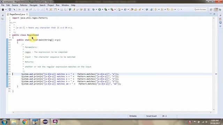Click the class name RegexDemo2 in line 8
This screenshot has width=223, height=125.
pos(33,35)
